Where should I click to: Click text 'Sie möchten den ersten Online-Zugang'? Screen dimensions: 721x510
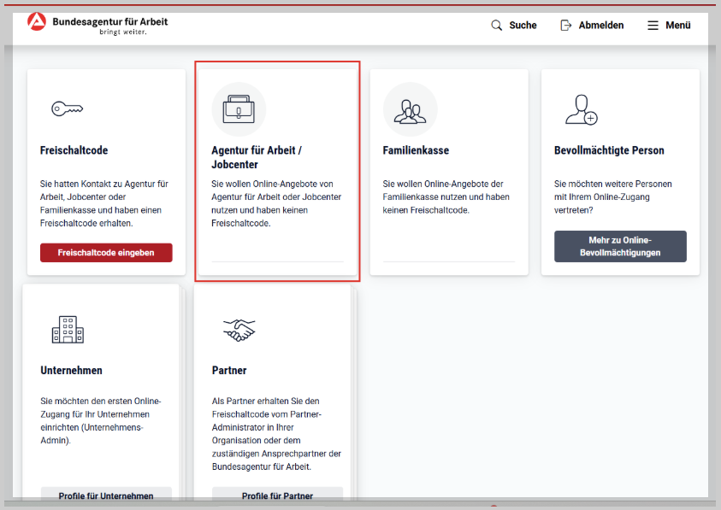pyautogui.click(x=101, y=421)
